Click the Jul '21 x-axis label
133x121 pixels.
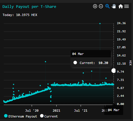point(81,111)
